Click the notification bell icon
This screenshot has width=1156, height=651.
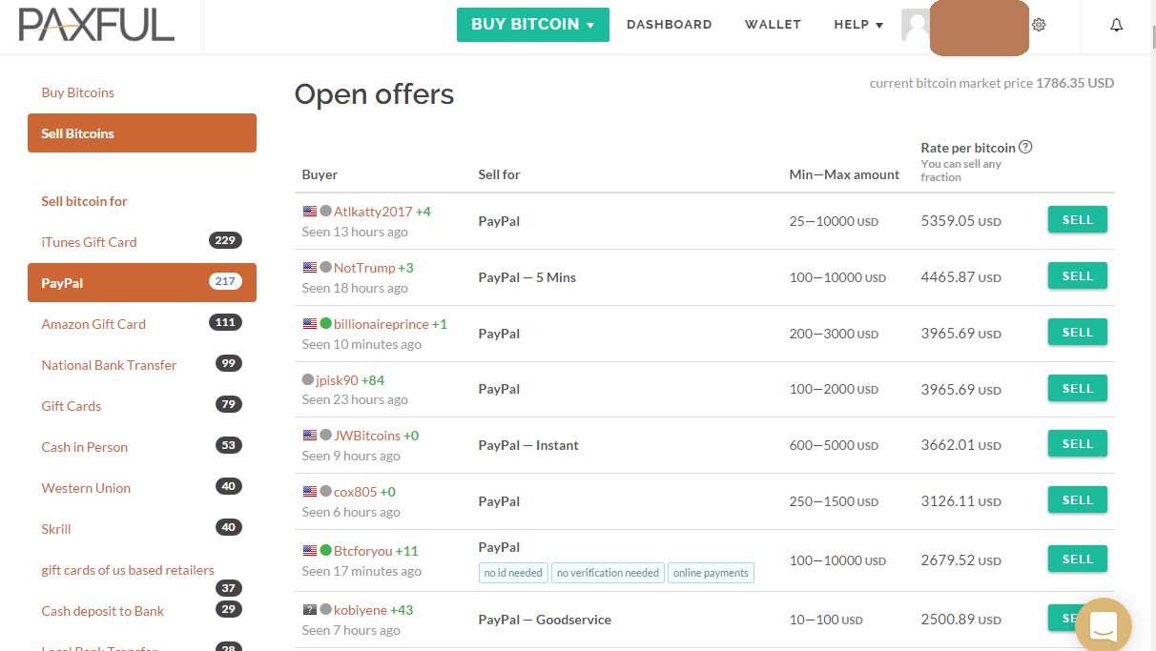coord(1117,25)
